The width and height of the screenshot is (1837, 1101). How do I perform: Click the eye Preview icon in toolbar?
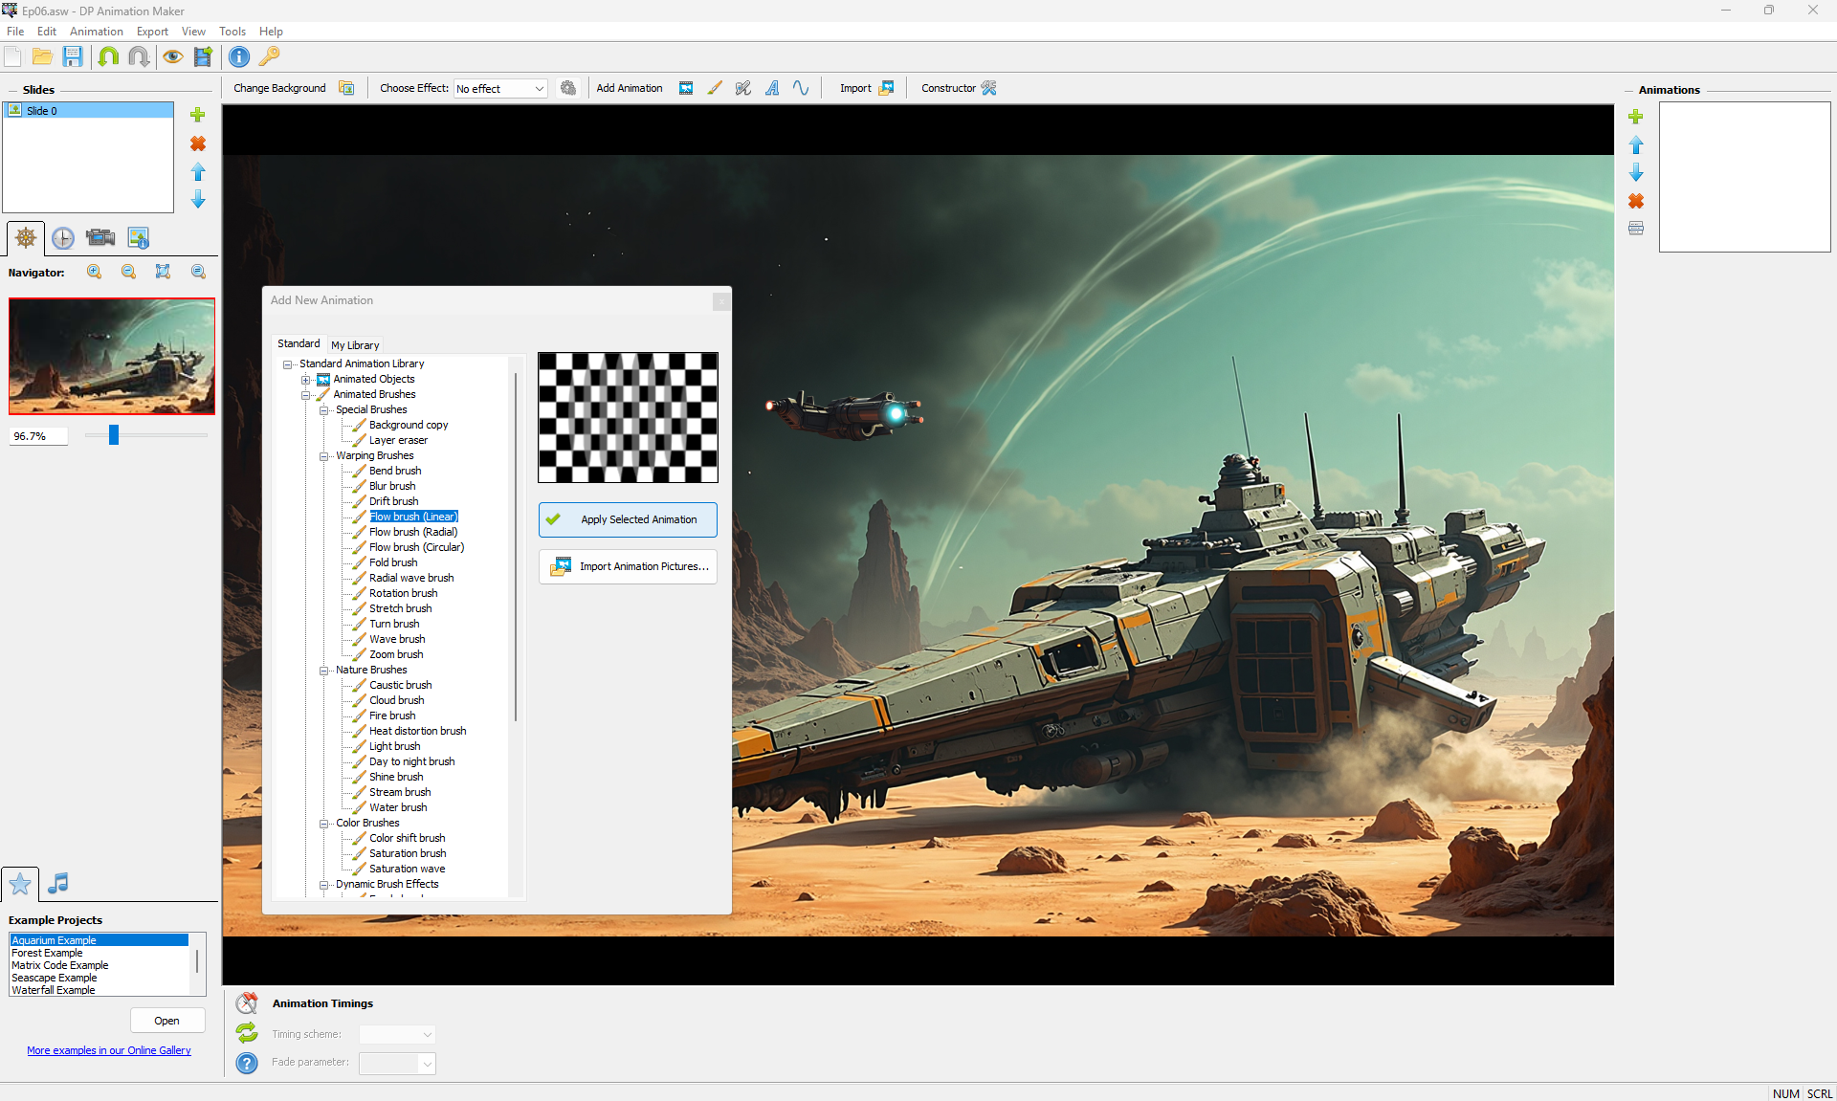(172, 56)
